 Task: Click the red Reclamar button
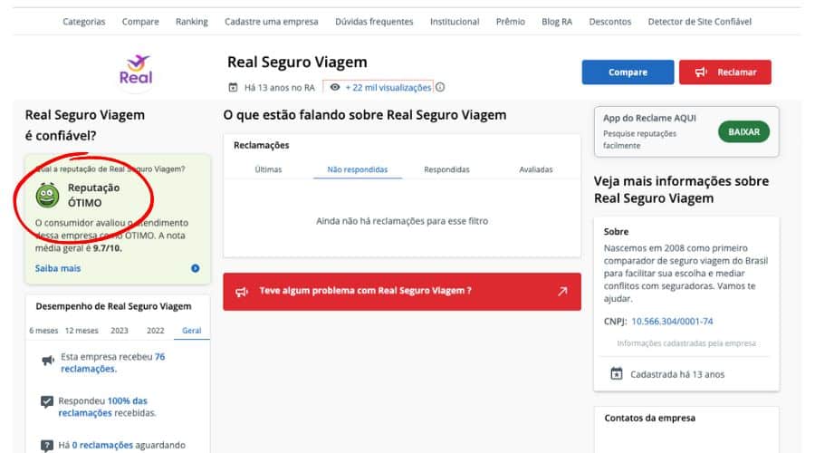point(725,72)
